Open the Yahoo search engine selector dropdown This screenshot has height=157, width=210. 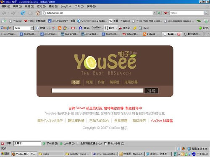[166, 13]
